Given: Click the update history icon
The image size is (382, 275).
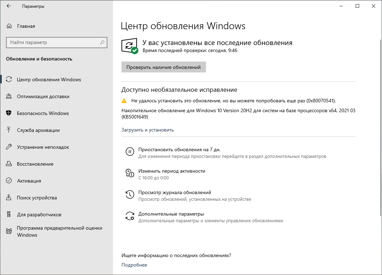Looking at the screenshot, I should click(130, 194).
